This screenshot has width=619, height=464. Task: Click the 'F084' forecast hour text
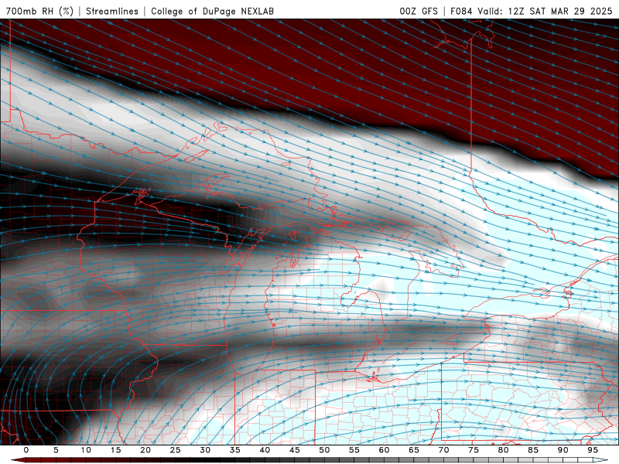(x=461, y=11)
